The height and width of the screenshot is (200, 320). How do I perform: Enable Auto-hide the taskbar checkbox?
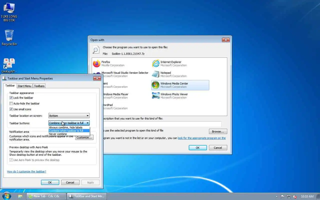tap(11, 103)
